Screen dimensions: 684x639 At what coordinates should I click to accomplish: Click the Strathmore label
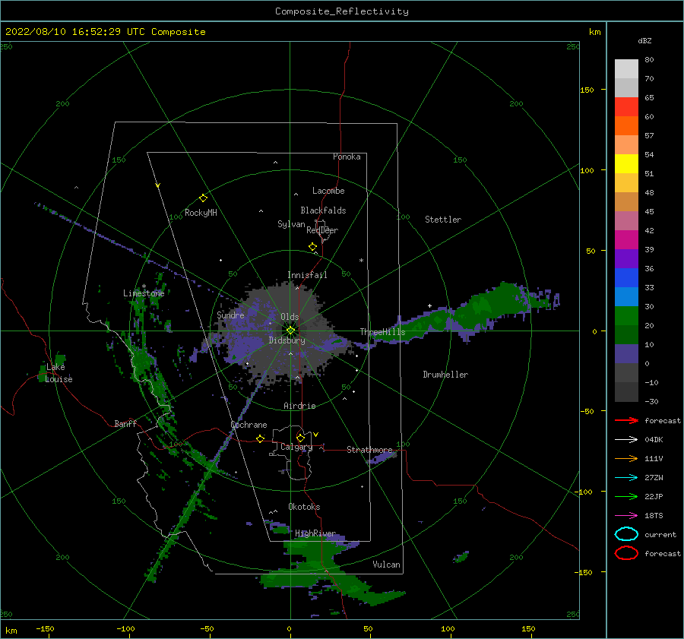[x=369, y=449]
